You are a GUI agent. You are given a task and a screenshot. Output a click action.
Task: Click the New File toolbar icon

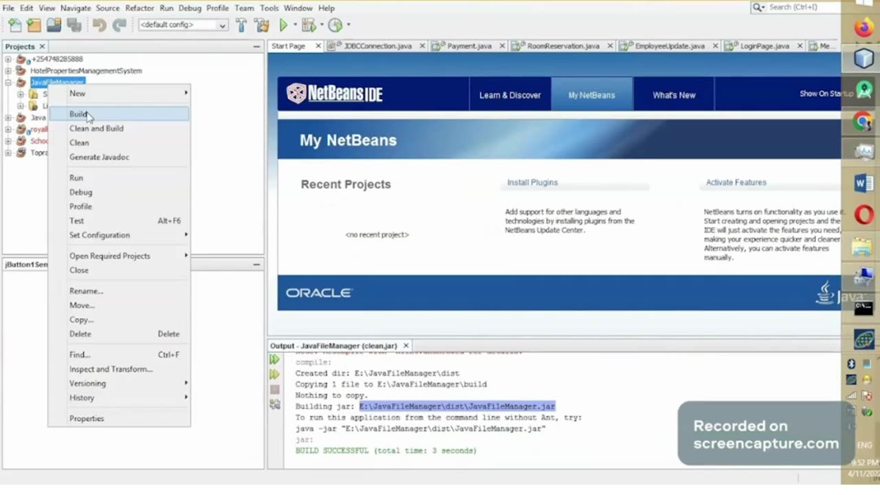pos(14,25)
